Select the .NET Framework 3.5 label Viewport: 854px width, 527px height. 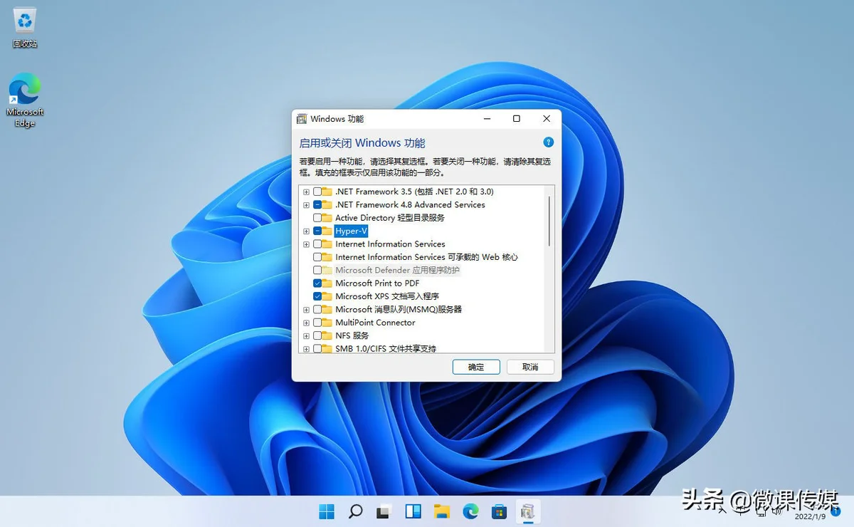click(414, 192)
